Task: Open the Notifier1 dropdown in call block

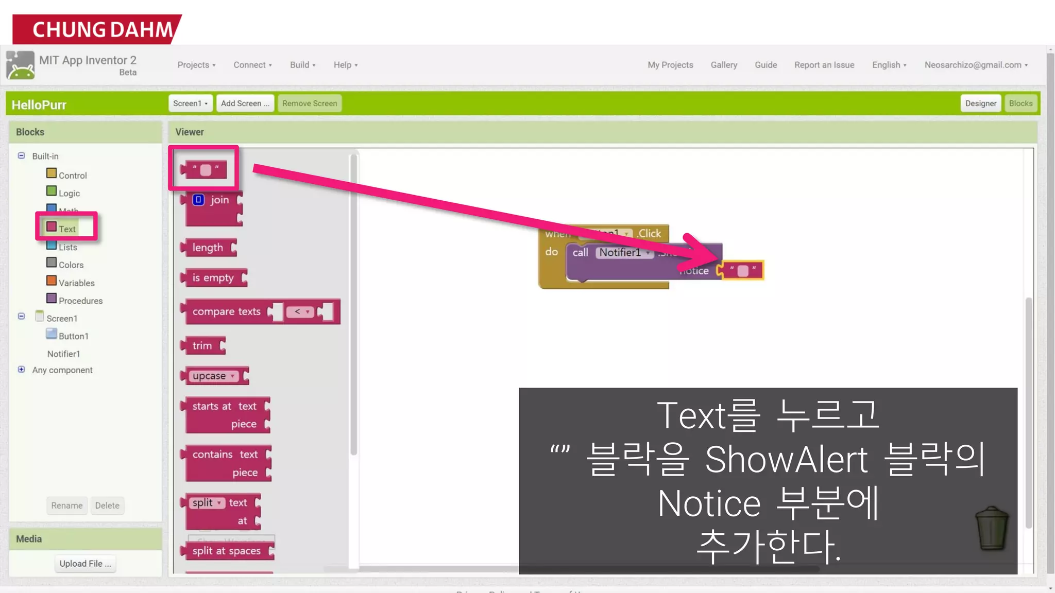Action: point(624,252)
